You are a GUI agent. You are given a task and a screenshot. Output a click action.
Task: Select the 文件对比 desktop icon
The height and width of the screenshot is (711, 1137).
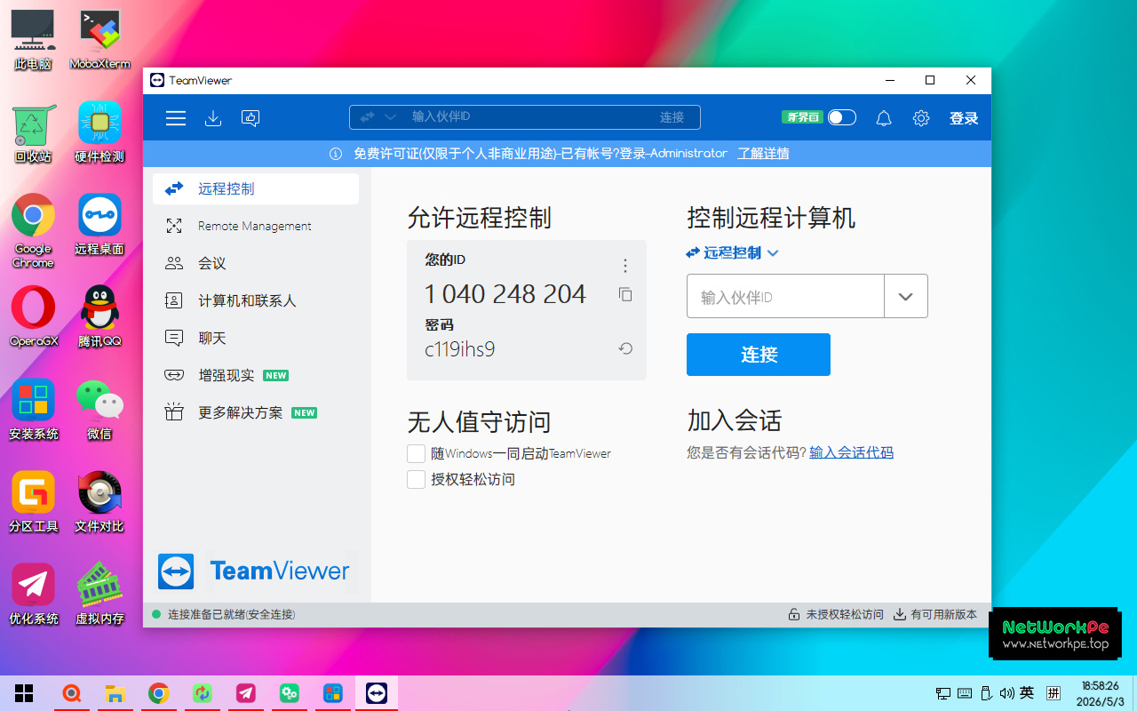tap(99, 502)
